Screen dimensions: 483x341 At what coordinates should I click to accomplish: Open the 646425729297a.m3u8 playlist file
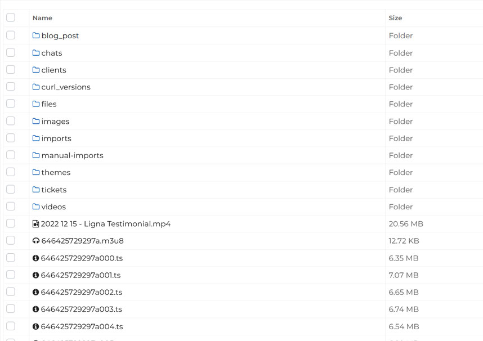[x=82, y=241]
